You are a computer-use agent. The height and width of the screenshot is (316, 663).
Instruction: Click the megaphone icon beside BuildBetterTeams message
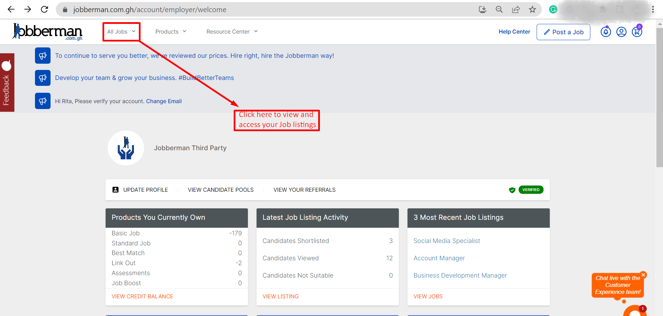43,78
